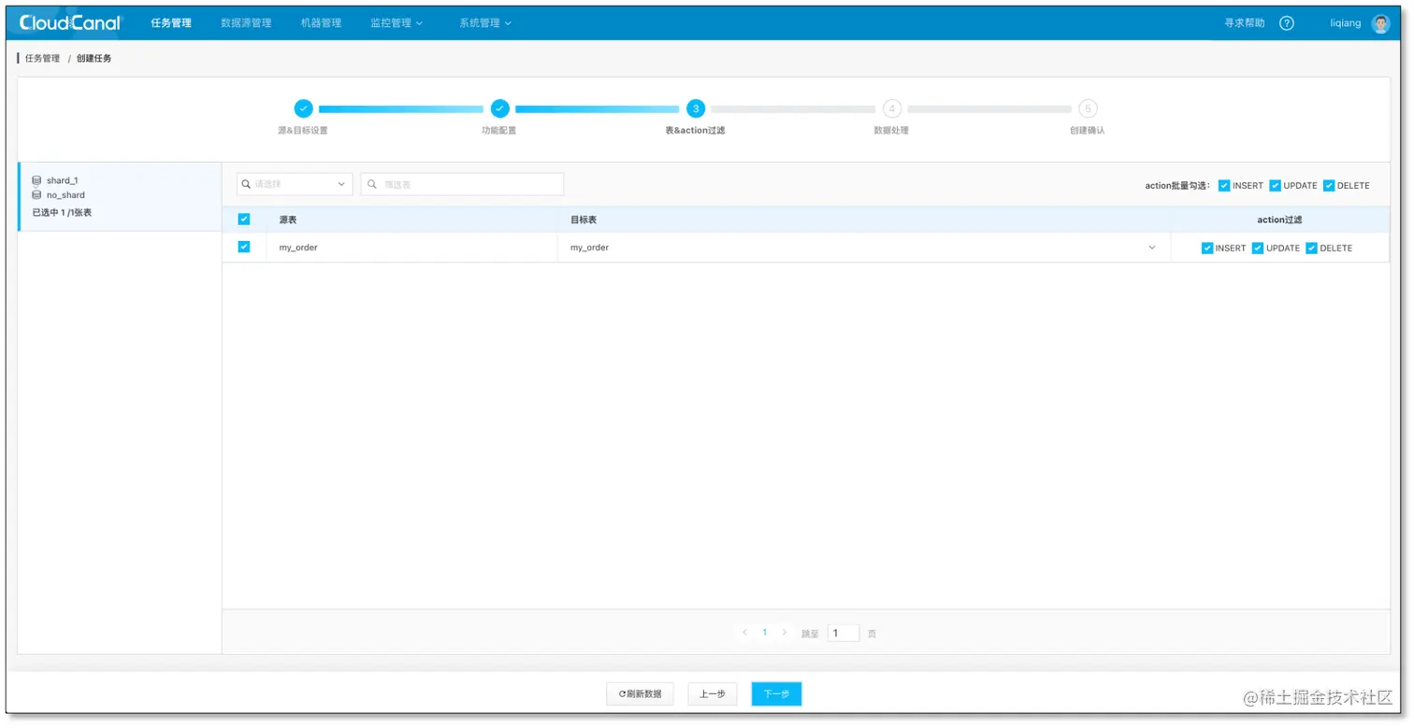
Task: Click the action过滤 column header
Action: [1279, 220]
